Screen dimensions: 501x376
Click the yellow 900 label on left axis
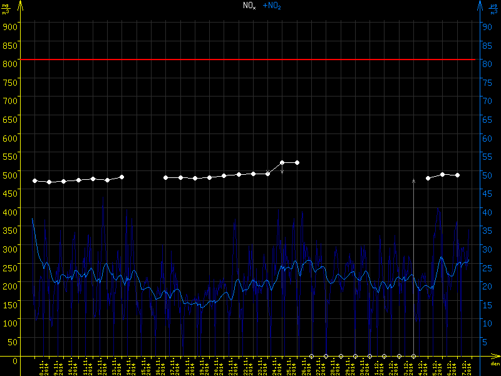pyautogui.click(x=9, y=26)
